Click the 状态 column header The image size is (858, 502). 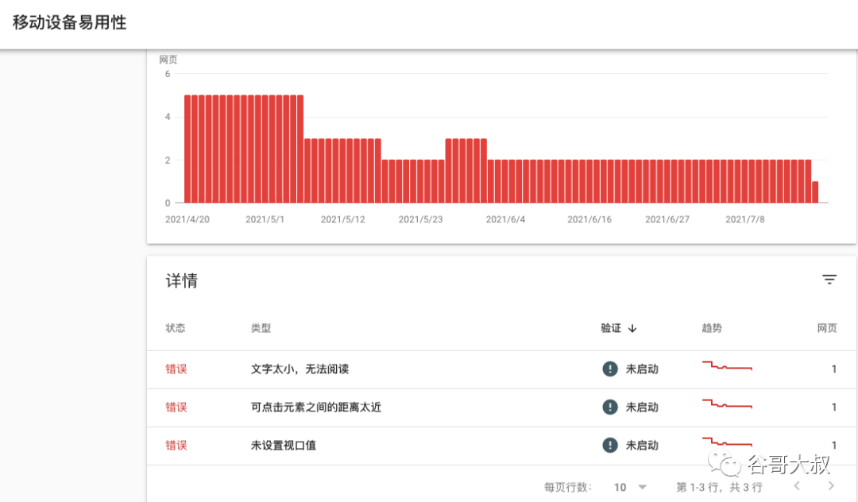tap(176, 328)
